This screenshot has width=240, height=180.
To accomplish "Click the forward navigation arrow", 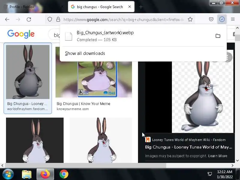I will [x=18, y=19].
